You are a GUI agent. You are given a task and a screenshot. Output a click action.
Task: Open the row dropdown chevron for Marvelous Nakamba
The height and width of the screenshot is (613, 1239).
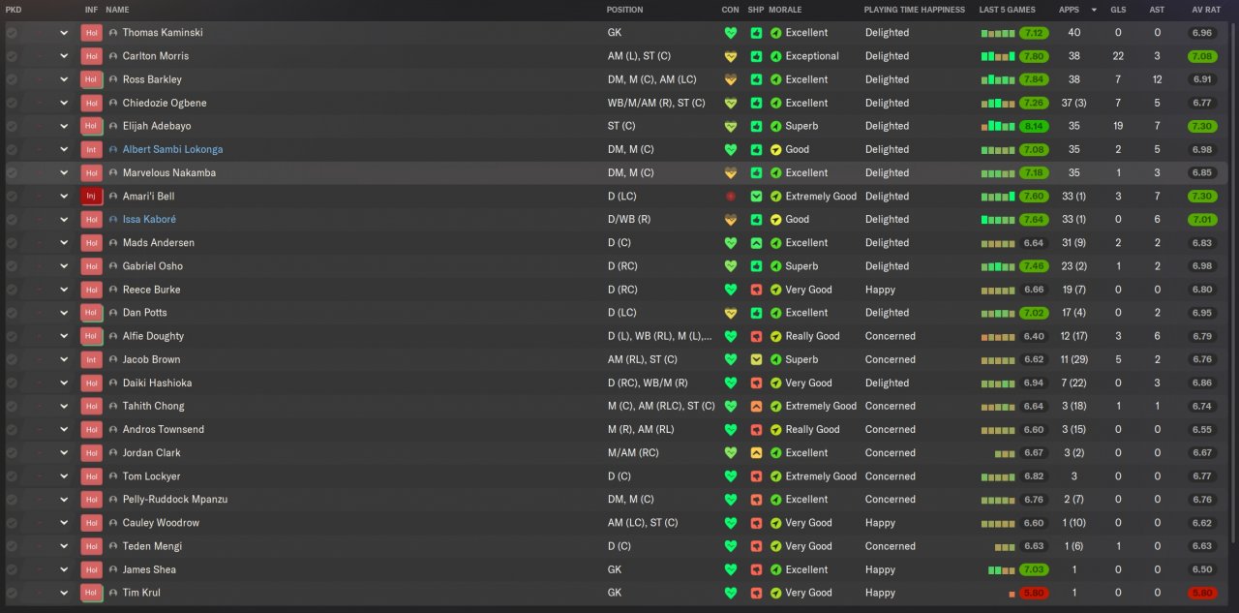(x=64, y=173)
